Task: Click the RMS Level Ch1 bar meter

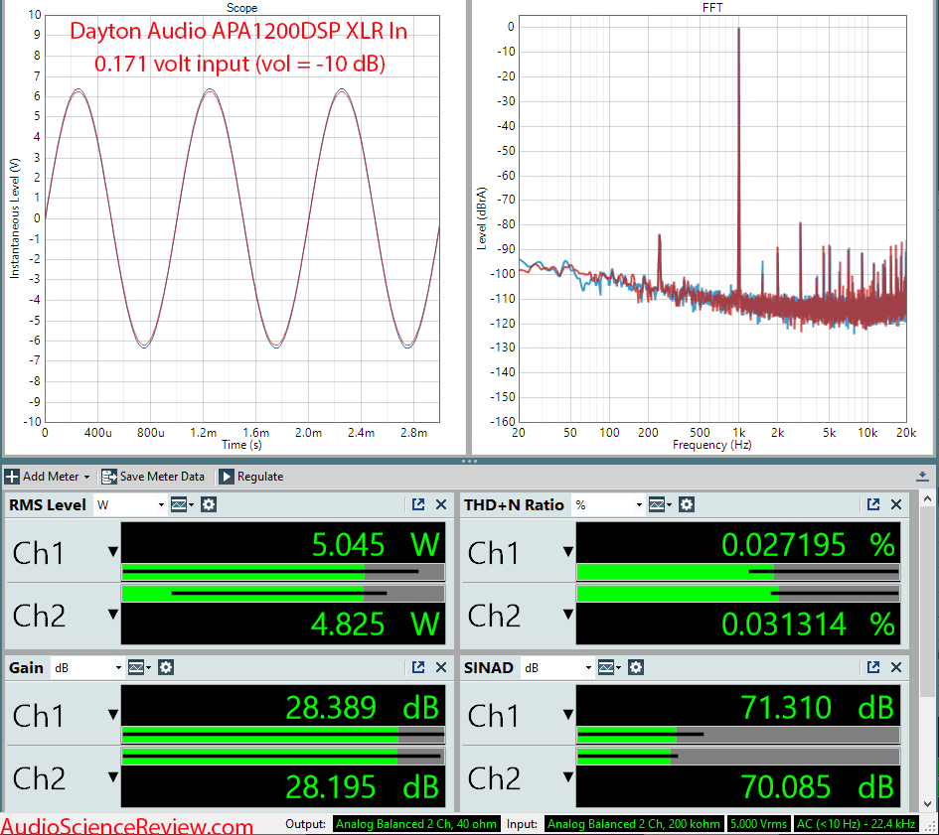Action: (283, 572)
